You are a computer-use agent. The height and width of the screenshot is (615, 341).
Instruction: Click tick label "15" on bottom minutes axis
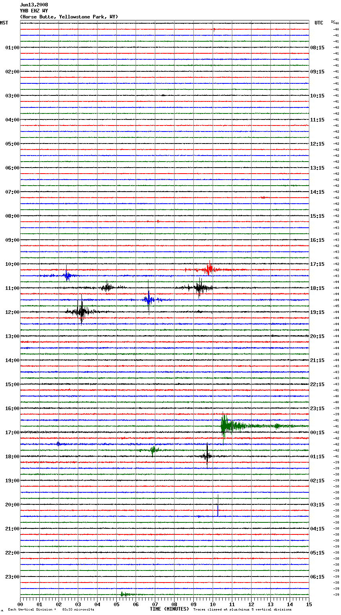tap(309, 604)
